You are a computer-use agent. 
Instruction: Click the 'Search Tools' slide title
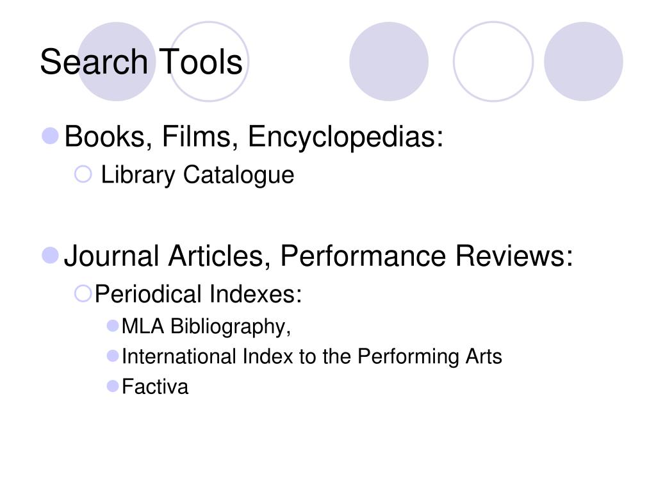click(141, 61)
